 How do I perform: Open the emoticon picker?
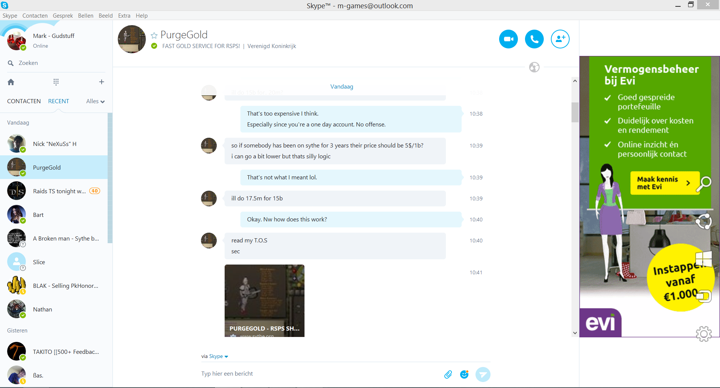pos(464,374)
